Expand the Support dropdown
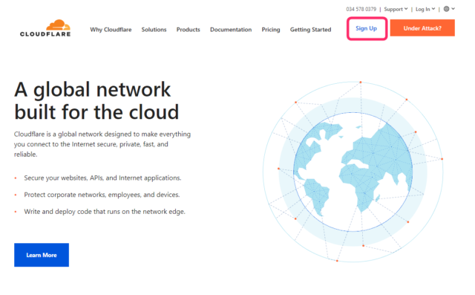The height and width of the screenshot is (295, 475). click(x=396, y=9)
